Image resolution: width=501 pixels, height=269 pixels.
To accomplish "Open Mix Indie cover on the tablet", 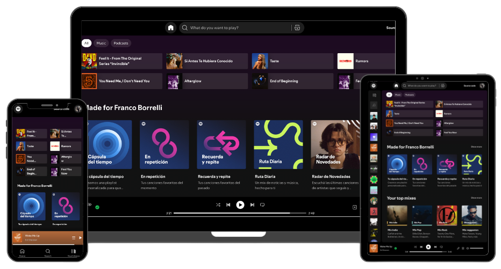I will (x=397, y=215).
